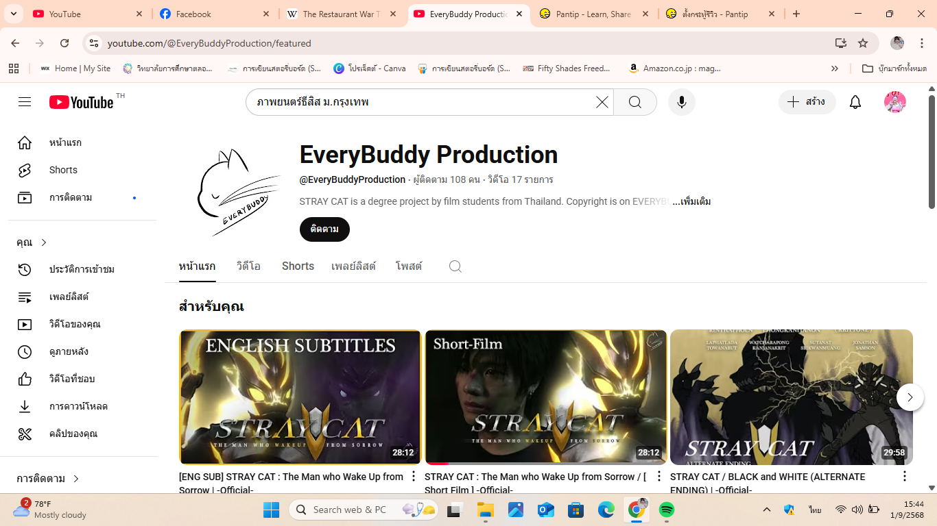Click the YouTube logo
Viewport: 937px width, 526px height.
click(x=82, y=102)
